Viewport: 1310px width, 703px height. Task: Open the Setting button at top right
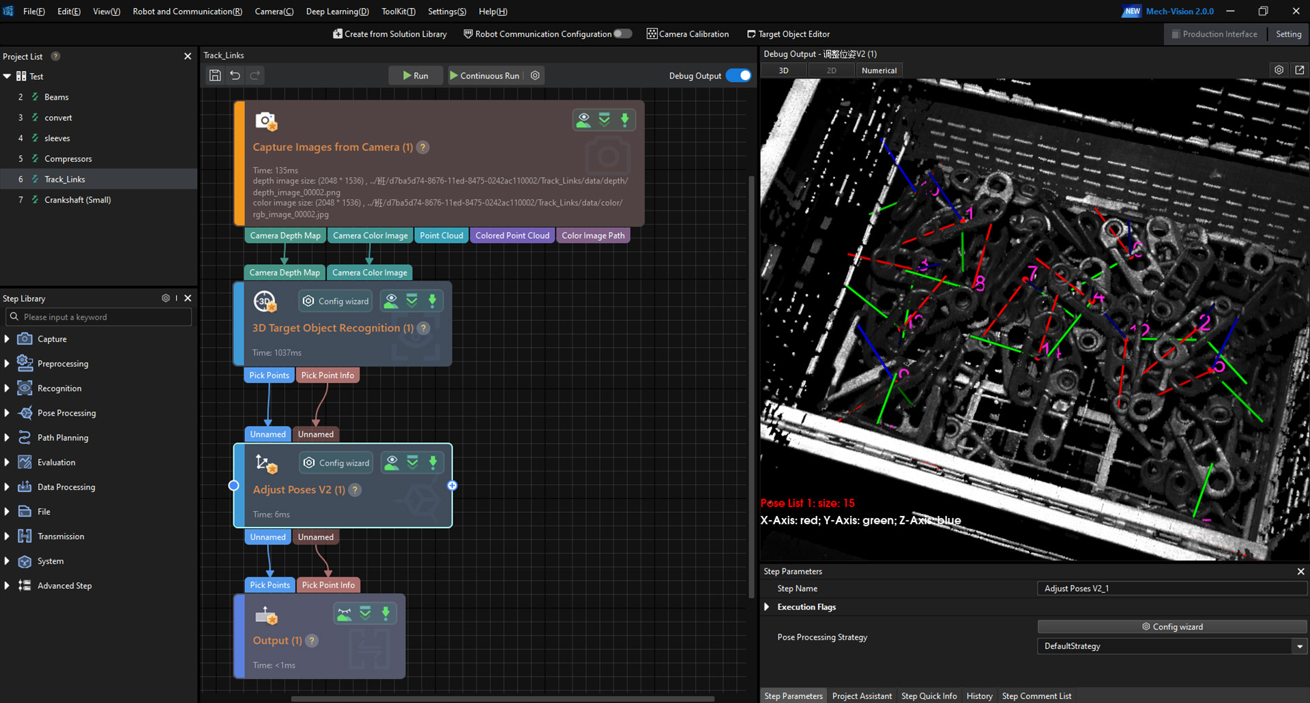1288,34
